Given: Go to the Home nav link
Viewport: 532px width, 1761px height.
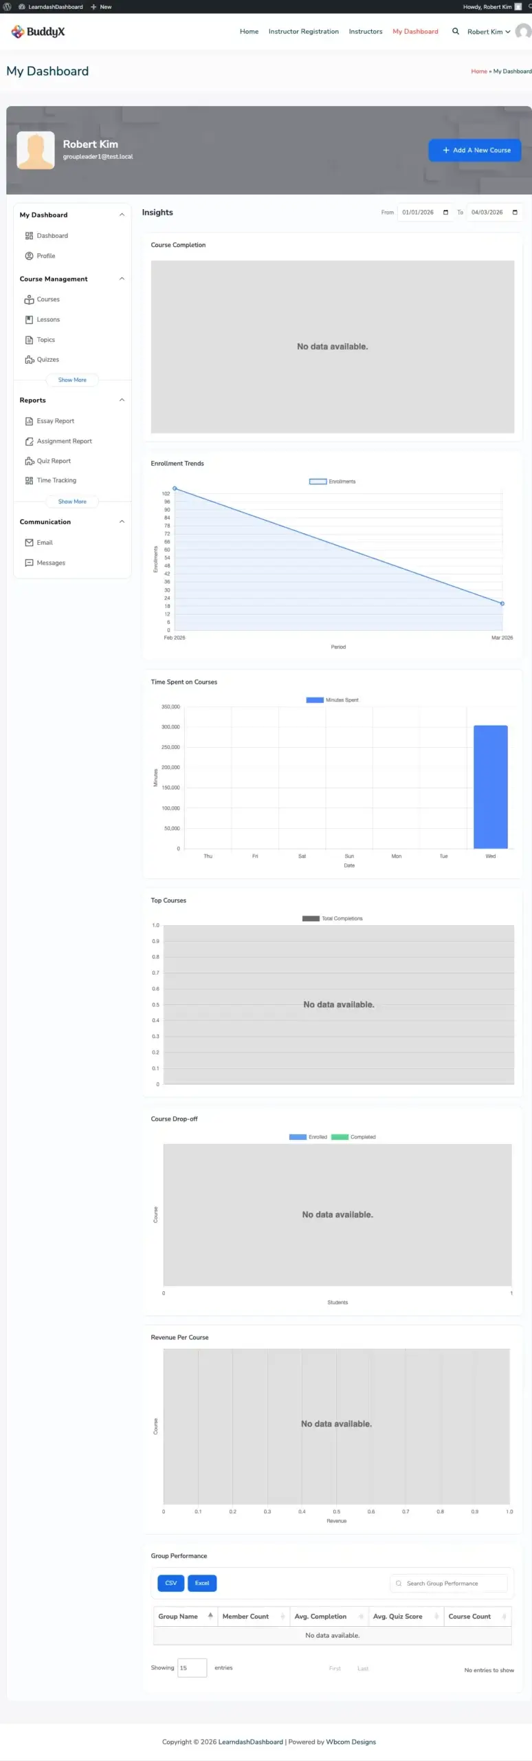Looking at the screenshot, I should pos(249,32).
